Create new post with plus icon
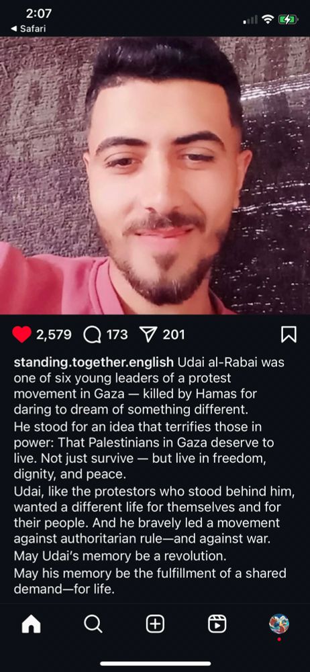The width and height of the screenshot is (310, 672). click(155, 624)
